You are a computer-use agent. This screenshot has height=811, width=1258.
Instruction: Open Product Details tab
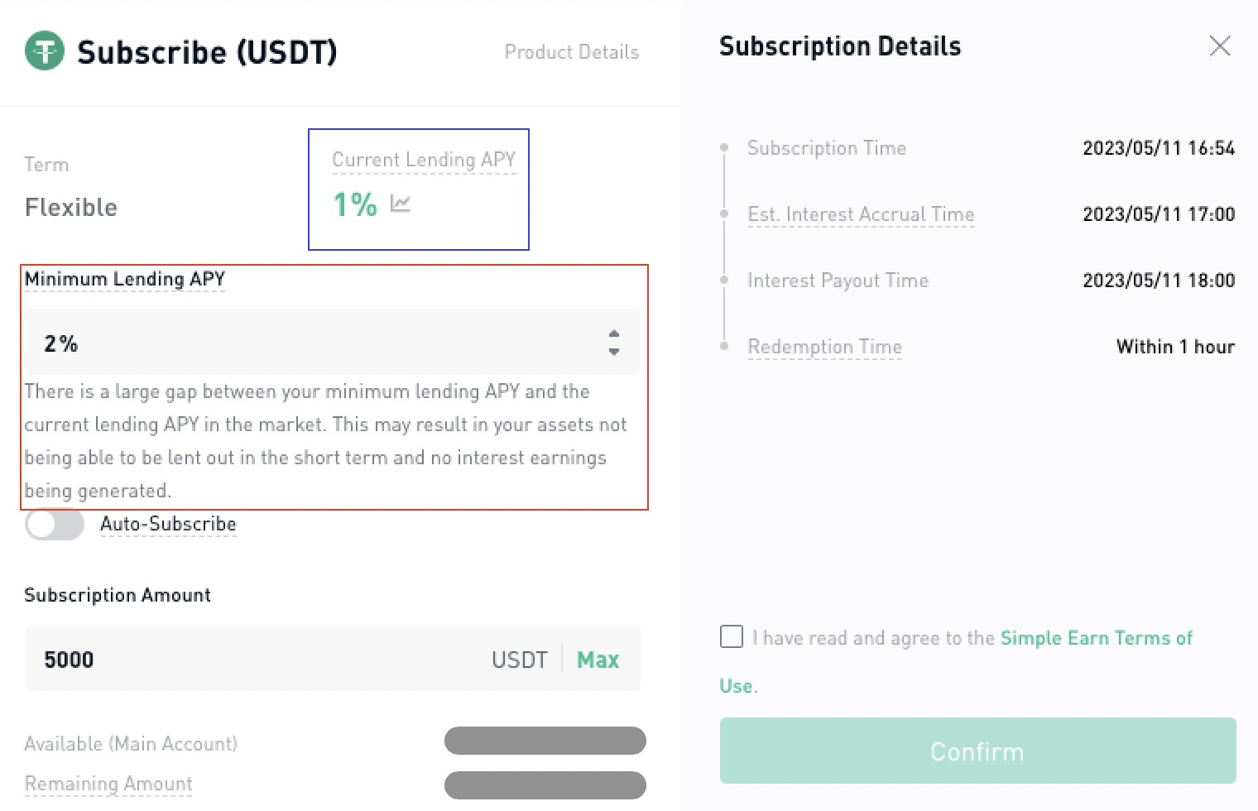(572, 52)
